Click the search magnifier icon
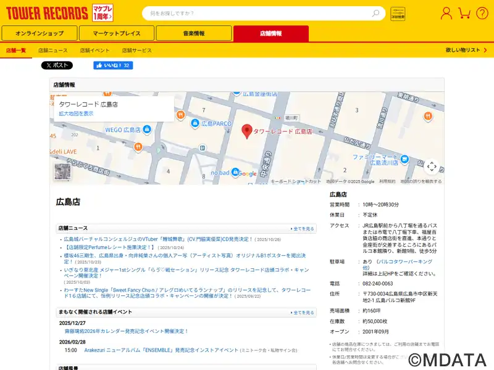494x370 pixels. pos(375,13)
